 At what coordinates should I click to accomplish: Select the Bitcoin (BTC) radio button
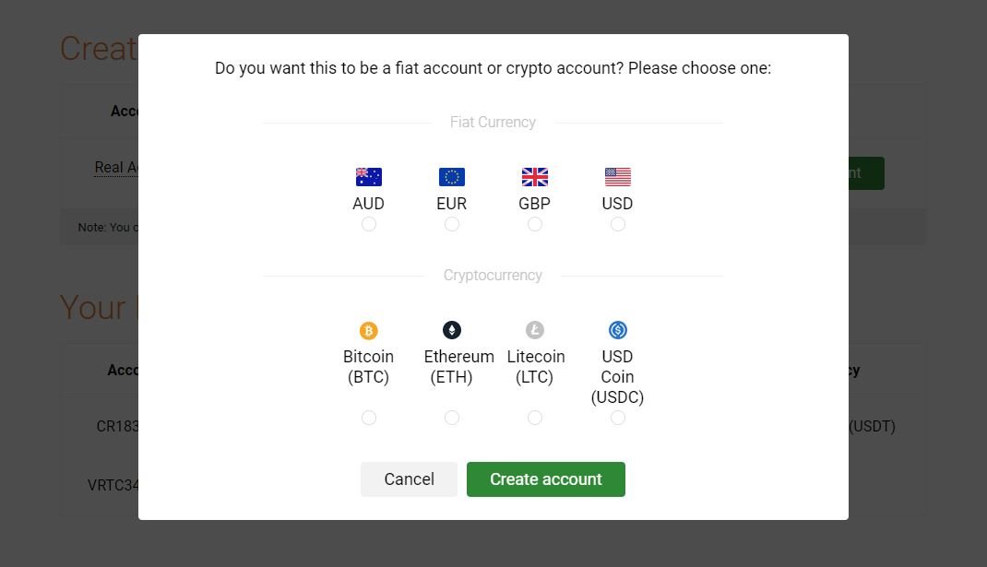coord(369,418)
